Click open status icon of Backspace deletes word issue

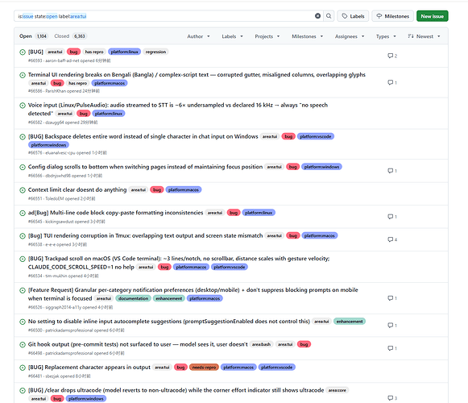(x=23, y=137)
